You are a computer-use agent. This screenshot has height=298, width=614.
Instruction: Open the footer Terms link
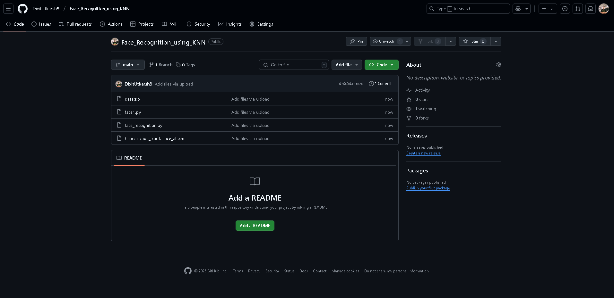click(238, 271)
